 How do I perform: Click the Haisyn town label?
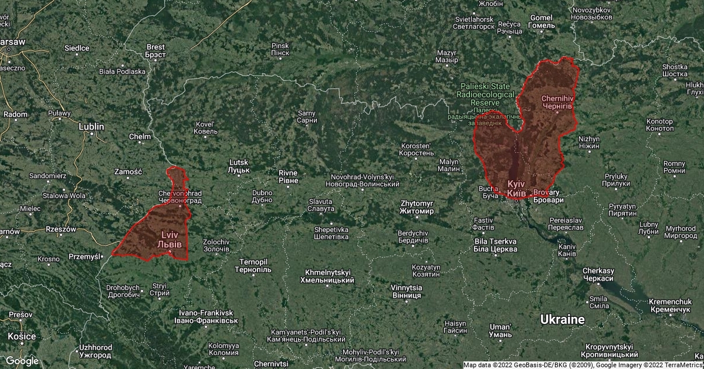(x=455, y=327)
